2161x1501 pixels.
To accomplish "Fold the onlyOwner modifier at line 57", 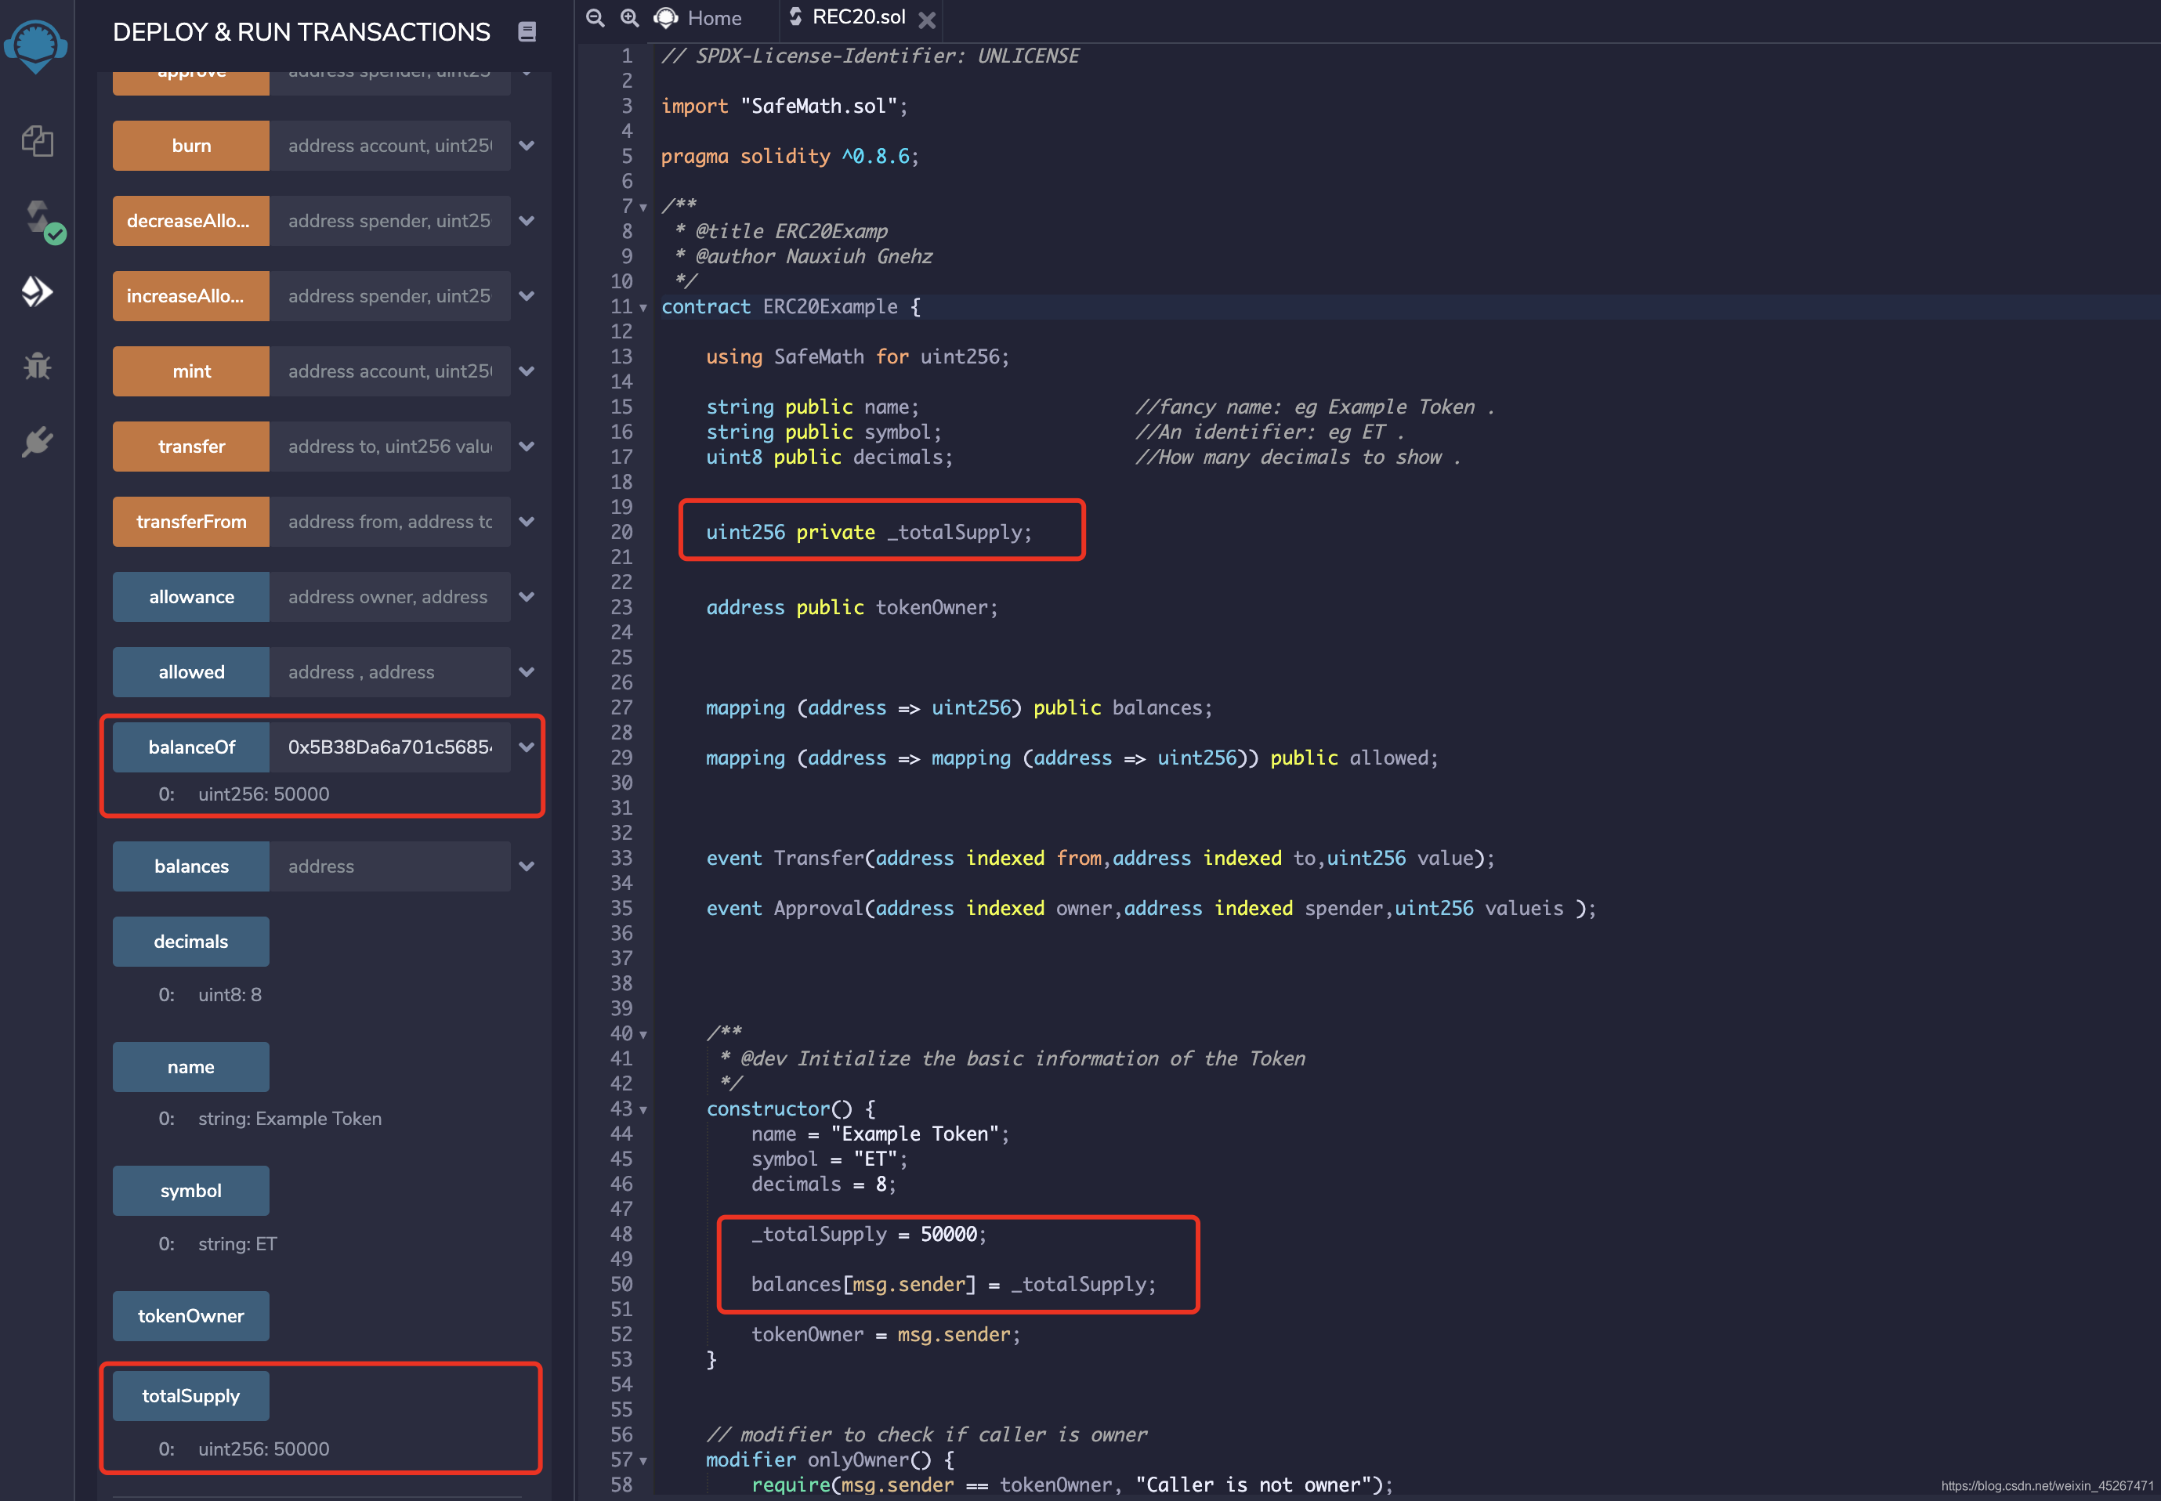I will click(643, 1460).
